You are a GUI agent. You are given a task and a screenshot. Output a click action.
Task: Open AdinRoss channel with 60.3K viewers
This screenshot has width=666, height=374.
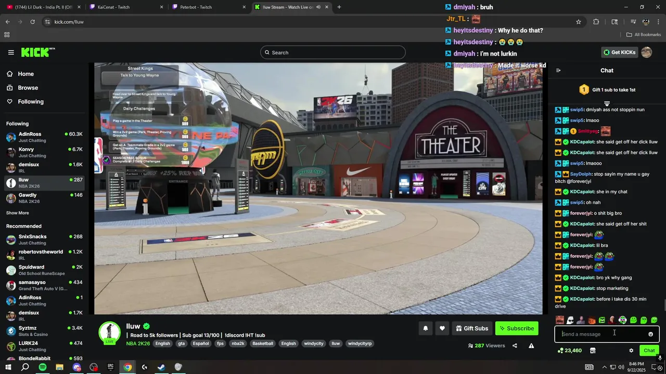44,137
